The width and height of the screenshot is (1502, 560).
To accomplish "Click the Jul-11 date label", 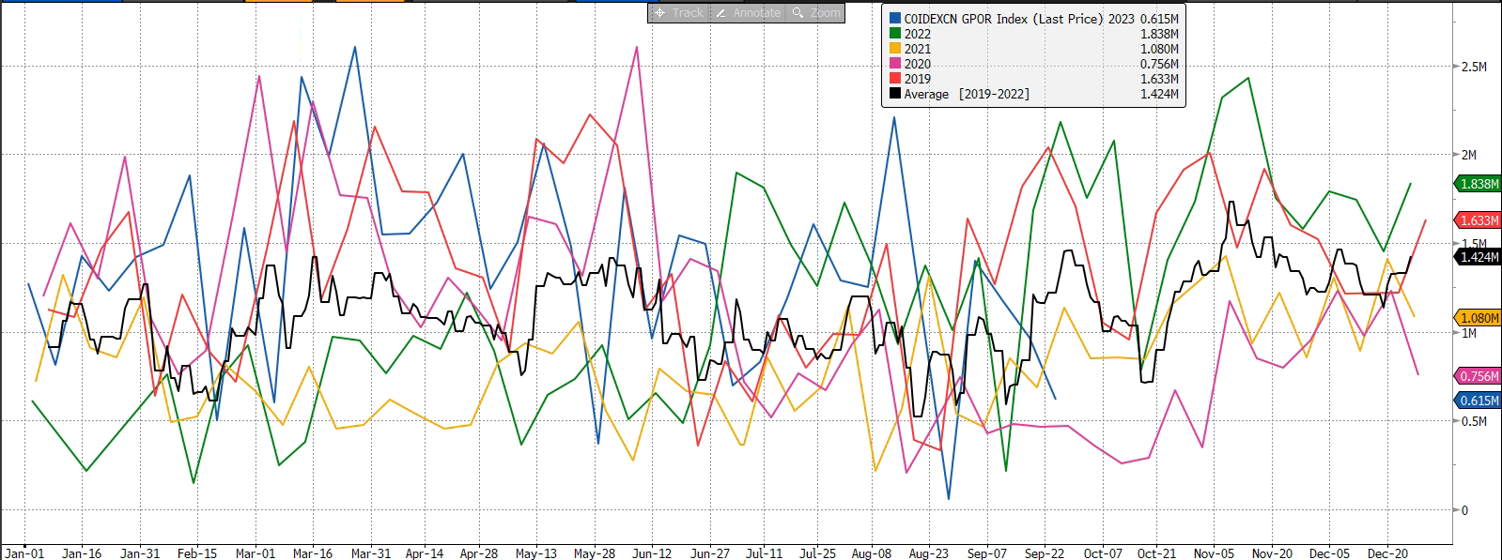I will pos(764,553).
